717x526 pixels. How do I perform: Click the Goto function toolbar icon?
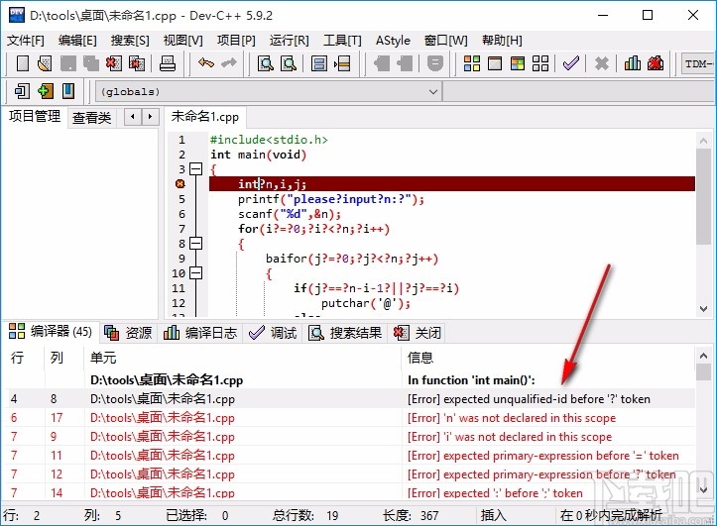pyautogui.click(x=319, y=63)
